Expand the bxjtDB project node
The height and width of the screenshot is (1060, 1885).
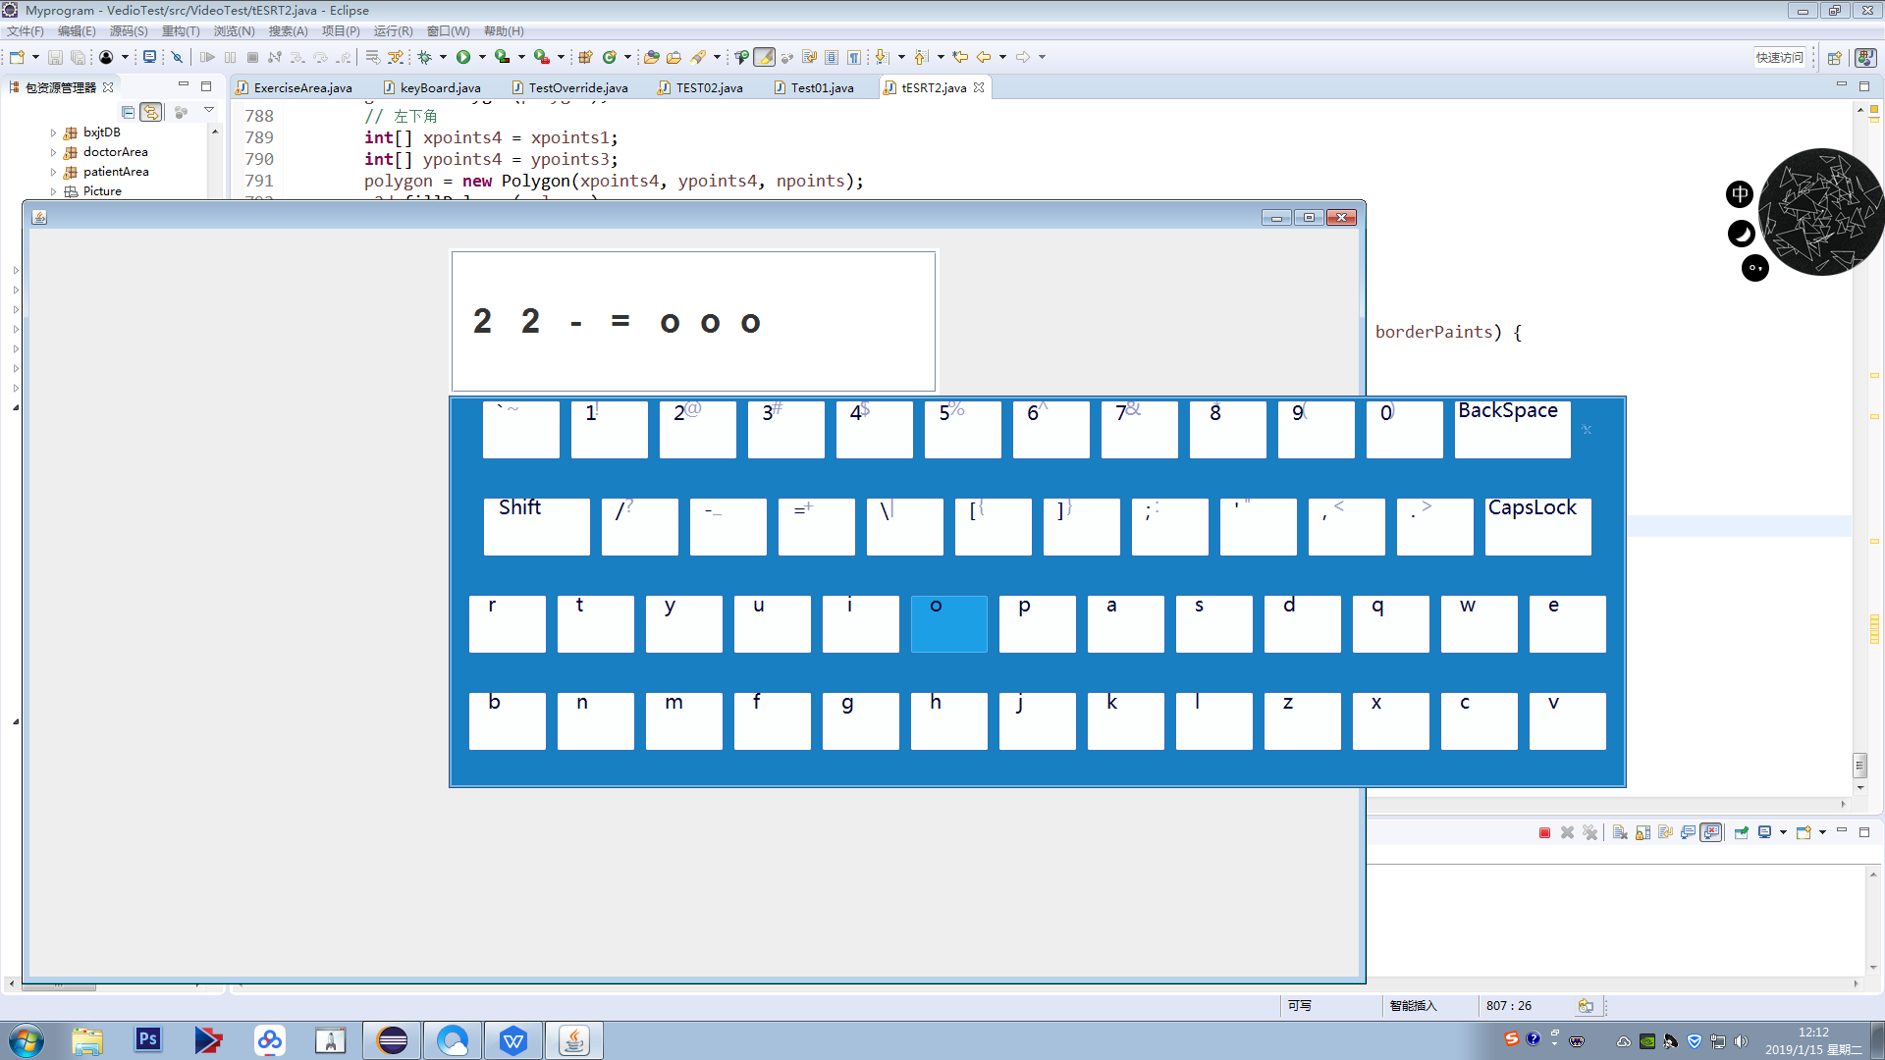click(53, 132)
